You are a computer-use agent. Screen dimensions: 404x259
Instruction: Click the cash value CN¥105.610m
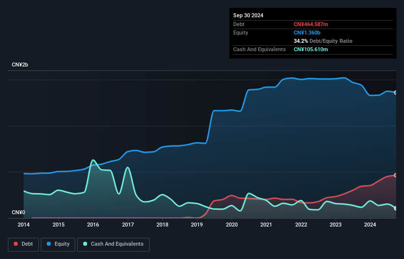click(x=311, y=49)
